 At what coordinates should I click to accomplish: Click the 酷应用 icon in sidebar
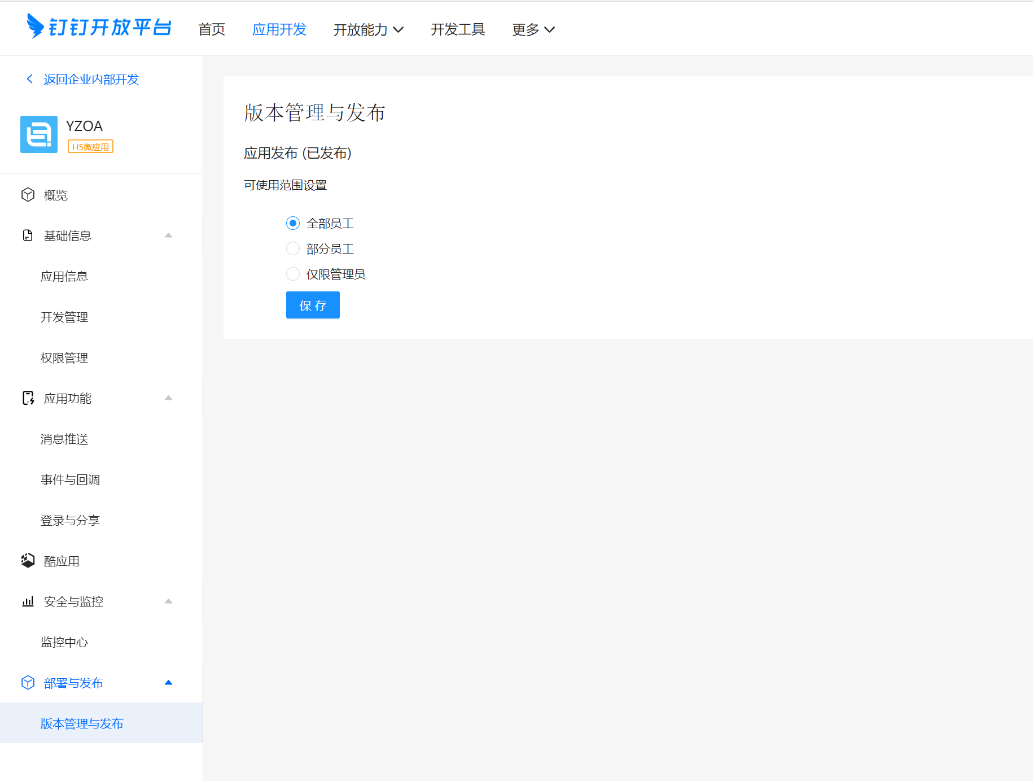coord(28,561)
